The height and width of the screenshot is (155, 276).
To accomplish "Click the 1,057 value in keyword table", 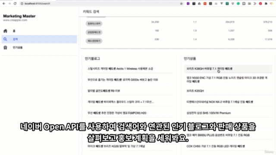I will point(231,31).
